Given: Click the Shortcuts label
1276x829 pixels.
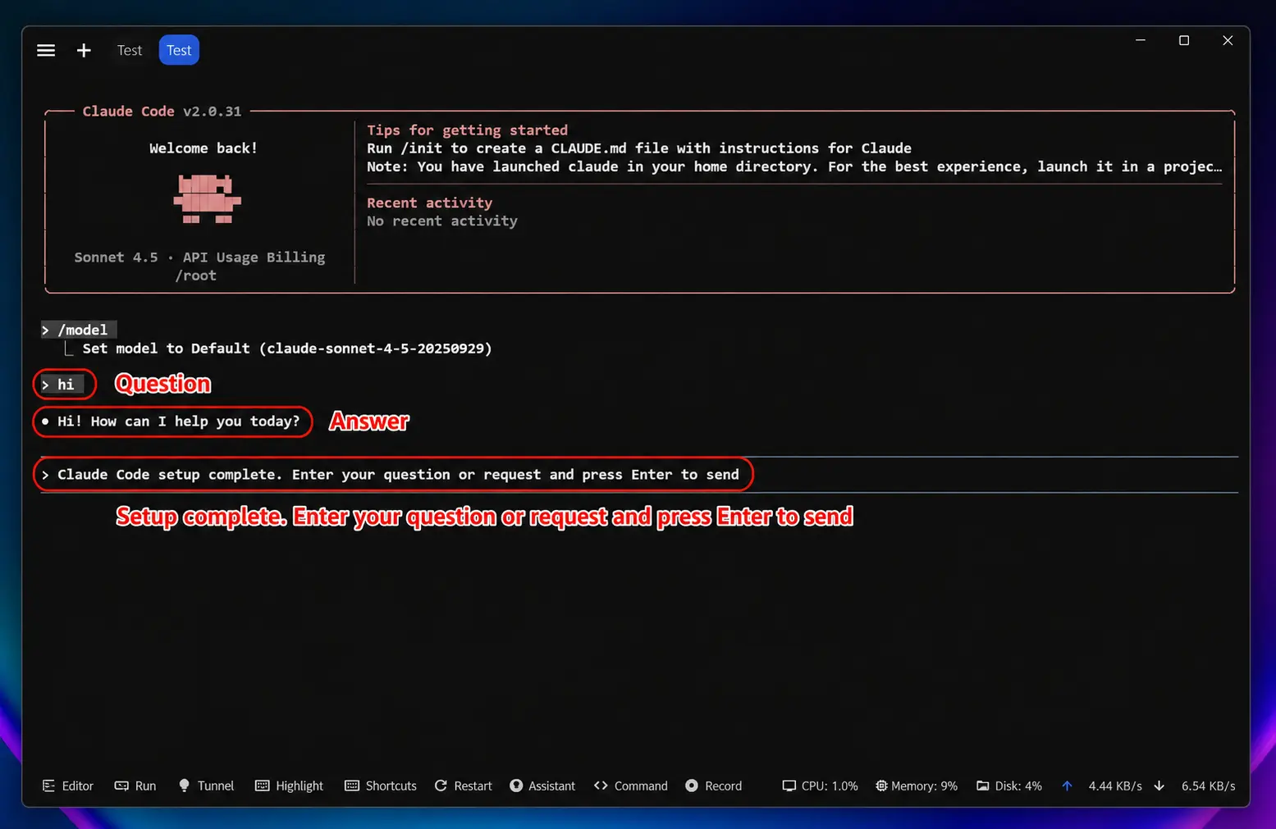Looking at the screenshot, I should pyautogui.click(x=391, y=786).
